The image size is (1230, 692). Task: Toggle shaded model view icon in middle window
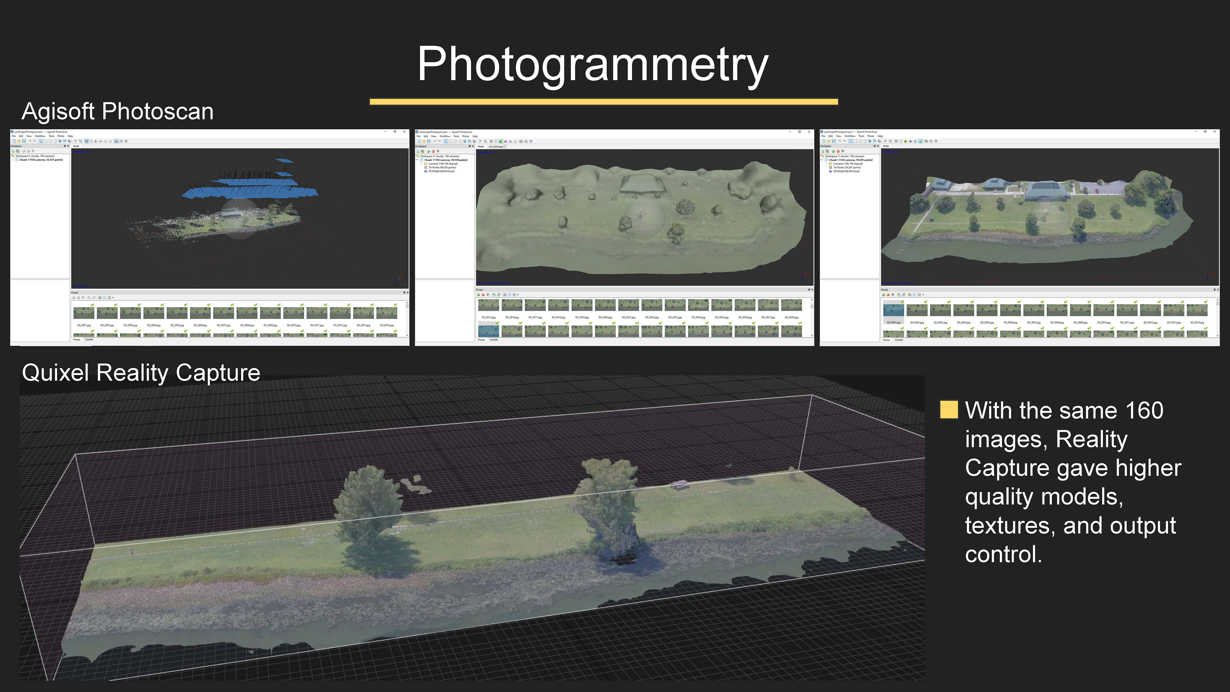(501, 141)
